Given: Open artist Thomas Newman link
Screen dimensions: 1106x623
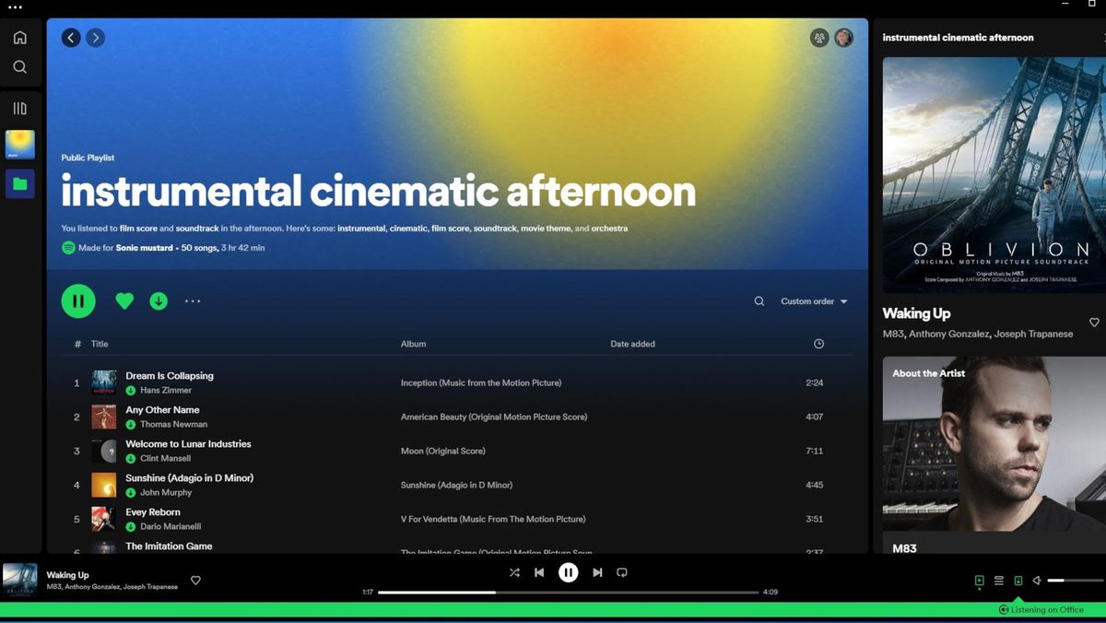Looking at the screenshot, I should tap(173, 425).
